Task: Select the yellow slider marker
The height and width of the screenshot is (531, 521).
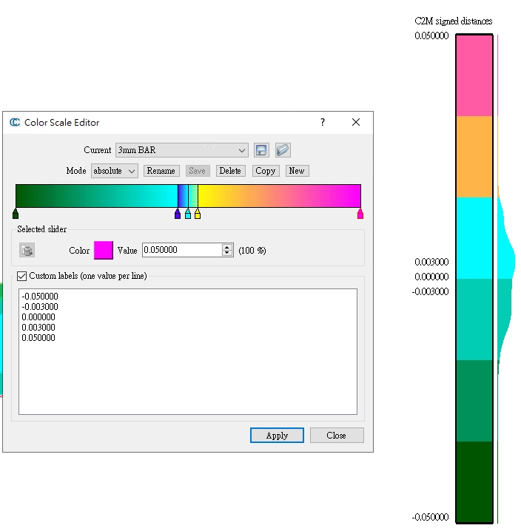Action: 198,214
